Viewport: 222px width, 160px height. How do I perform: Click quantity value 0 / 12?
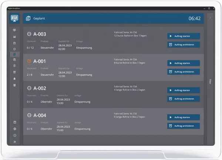click(30, 48)
